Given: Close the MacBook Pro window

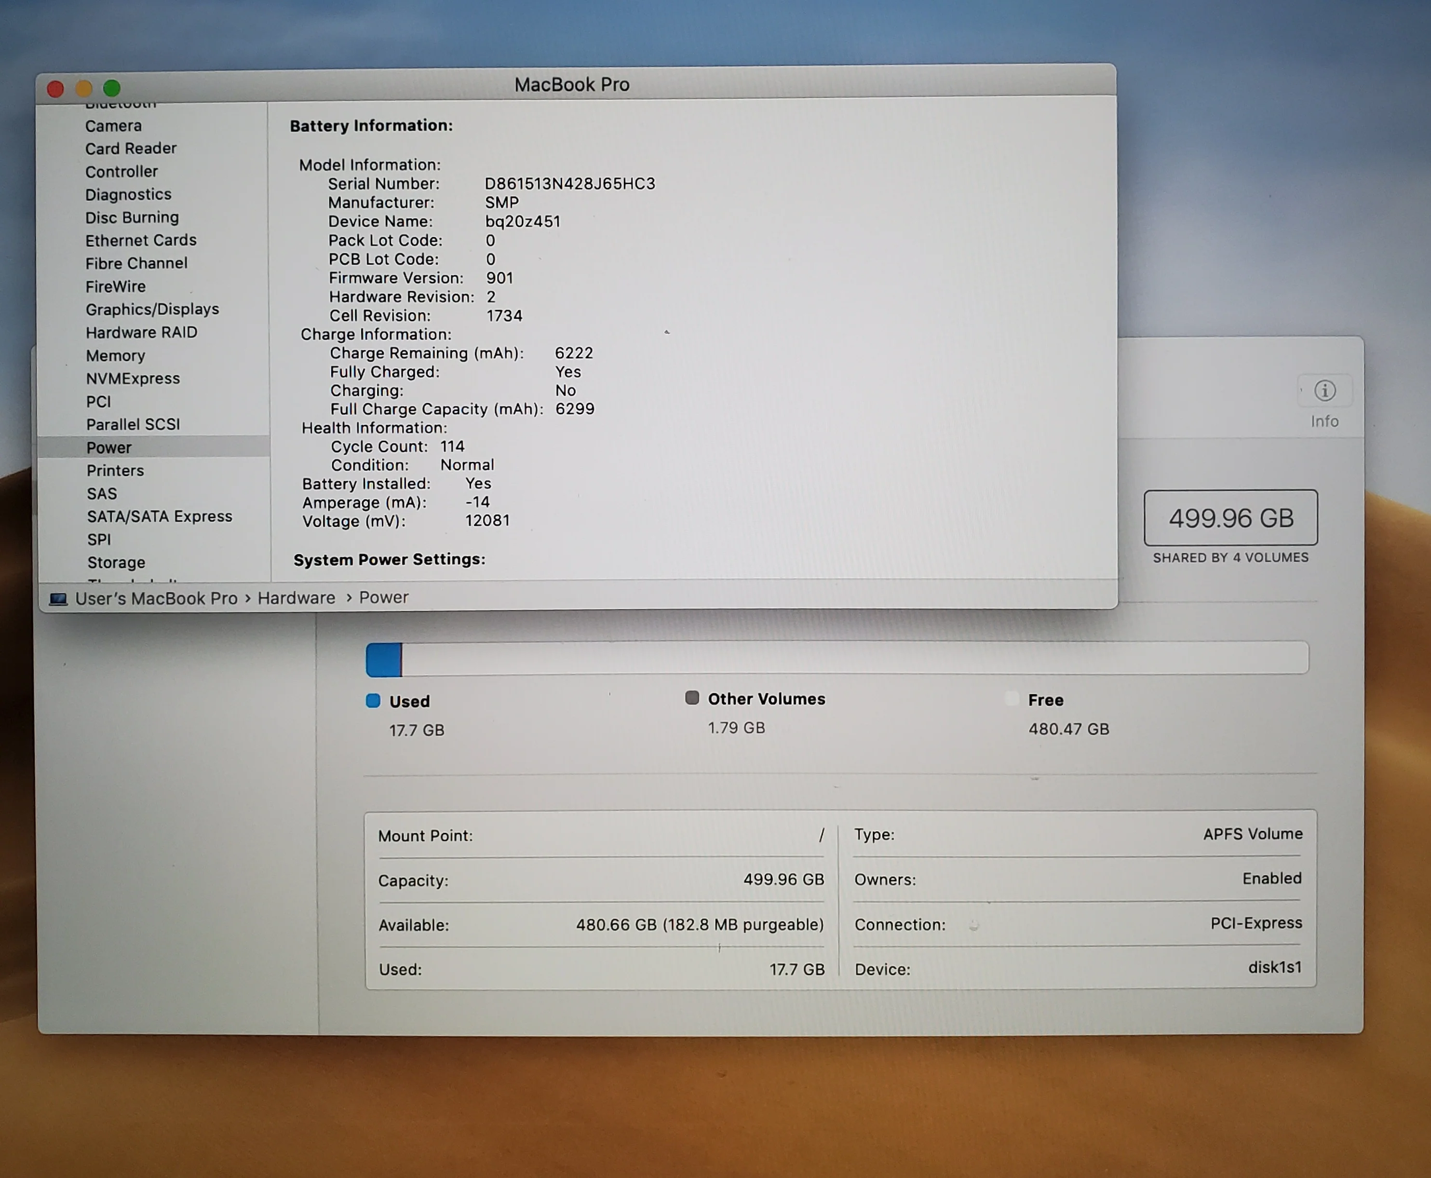Looking at the screenshot, I should [55, 89].
